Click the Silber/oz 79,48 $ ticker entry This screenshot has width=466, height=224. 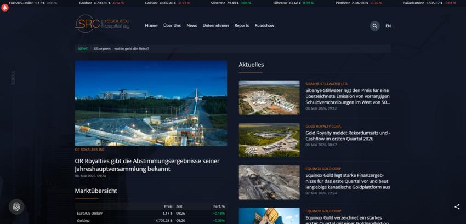(231, 3)
